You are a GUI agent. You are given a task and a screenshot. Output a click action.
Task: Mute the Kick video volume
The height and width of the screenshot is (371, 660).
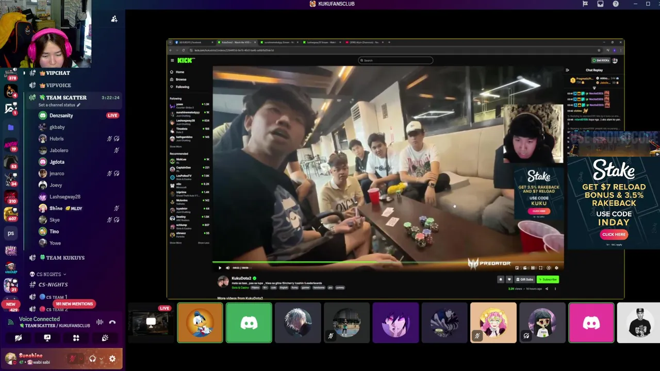pos(227,267)
